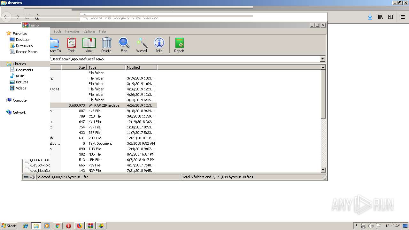Sort by the Size column header
Viewport: 409px width, 230px height.
point(74,67)
